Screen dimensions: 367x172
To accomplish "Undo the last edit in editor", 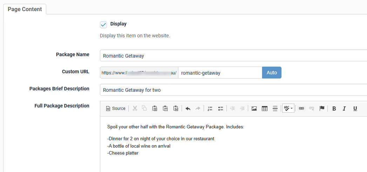I will tap(188, 109).
